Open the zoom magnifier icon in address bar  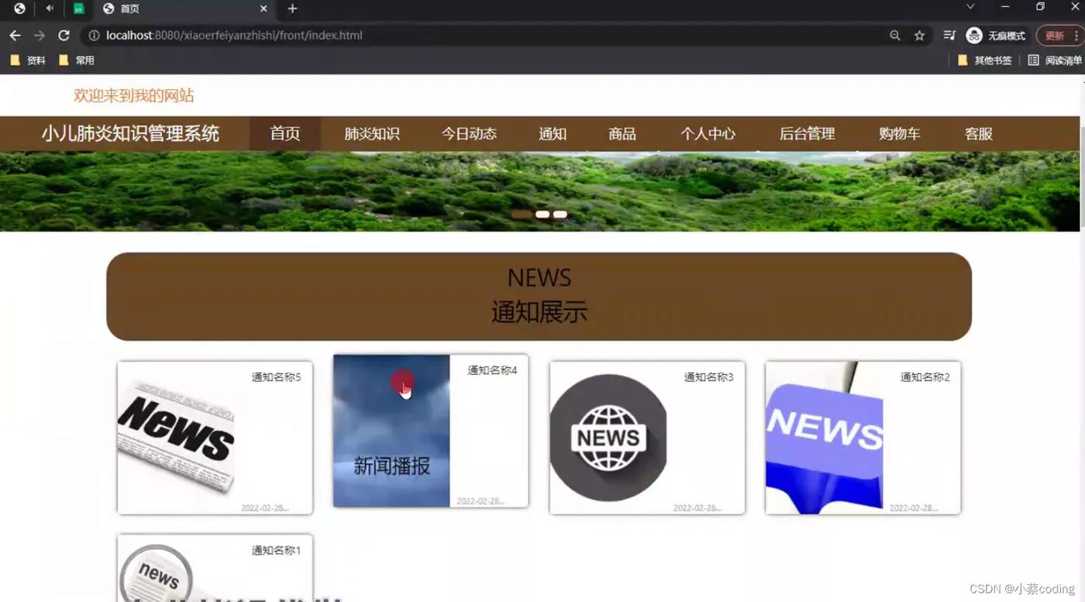click(x=895, y=36)
